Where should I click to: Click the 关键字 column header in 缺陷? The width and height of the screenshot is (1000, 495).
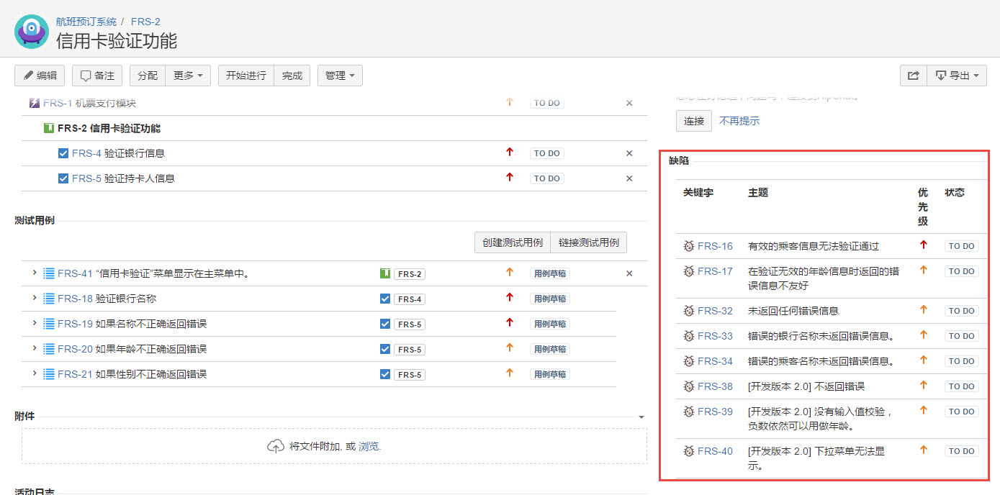coord(698,193)
